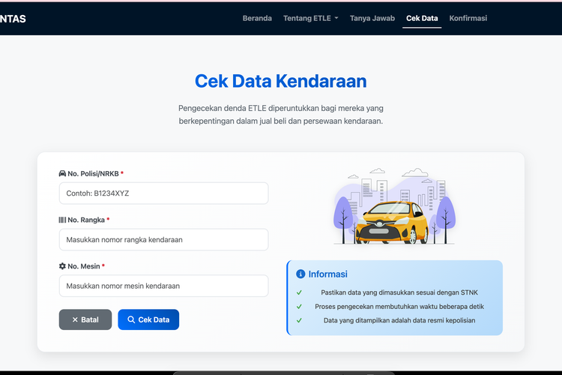Click the car icon beside No. Polisi/NRKB

click(x=62, y=174)
